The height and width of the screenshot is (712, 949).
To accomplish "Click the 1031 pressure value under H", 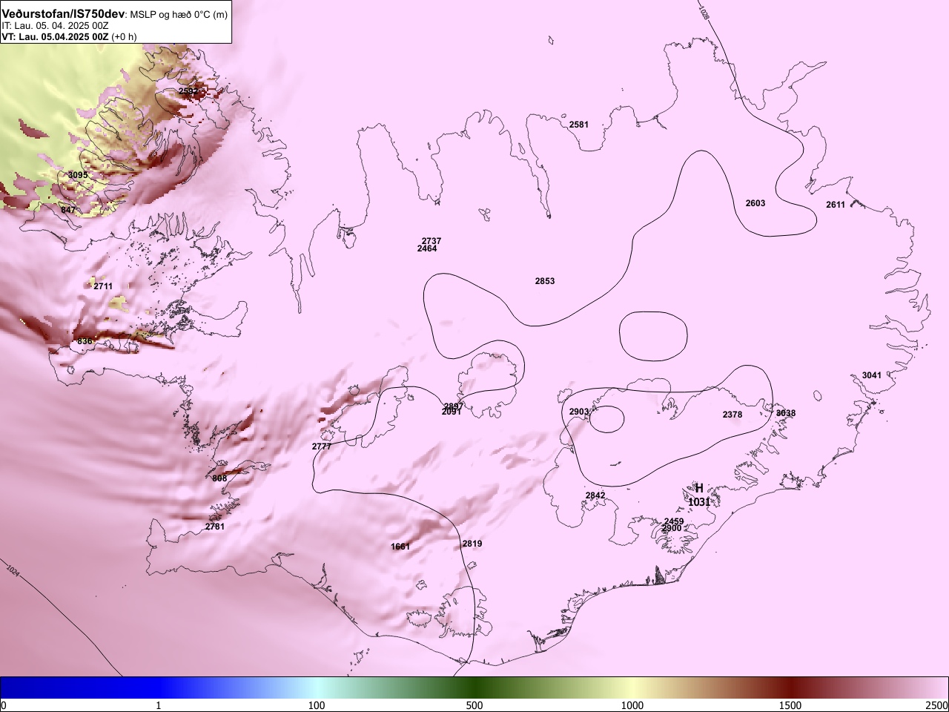I will click(699, 502).
